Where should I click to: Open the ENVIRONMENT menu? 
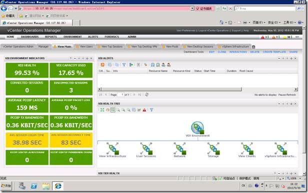(72, 36)
